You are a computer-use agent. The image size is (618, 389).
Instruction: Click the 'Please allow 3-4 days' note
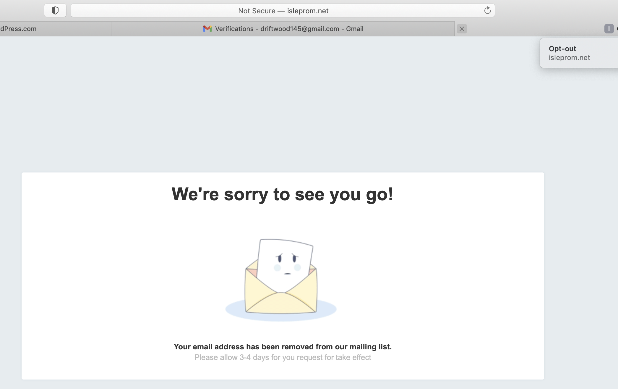(283, 357)
